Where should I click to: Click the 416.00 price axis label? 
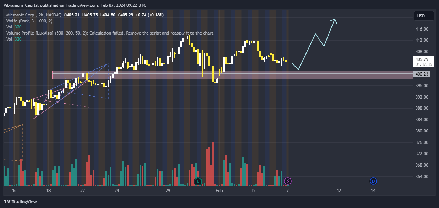(x=422, y=29)
